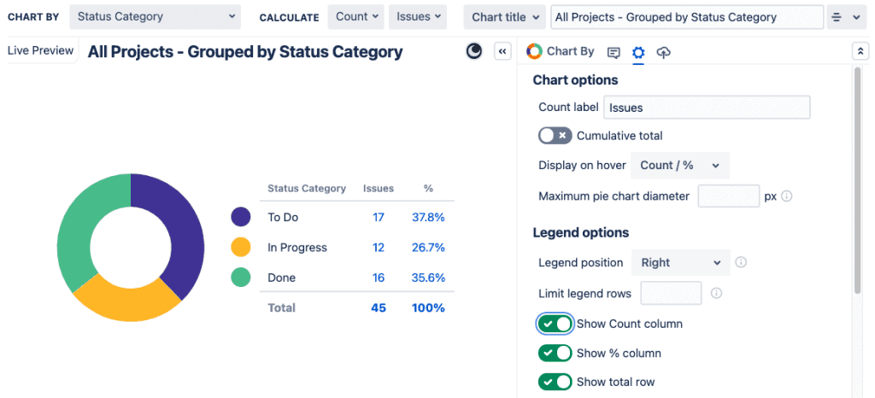Image resolution: width=875 pixels, height=398 pixels.
Task: Enable the Cumulative total toggle
Action: coord(555,136)
